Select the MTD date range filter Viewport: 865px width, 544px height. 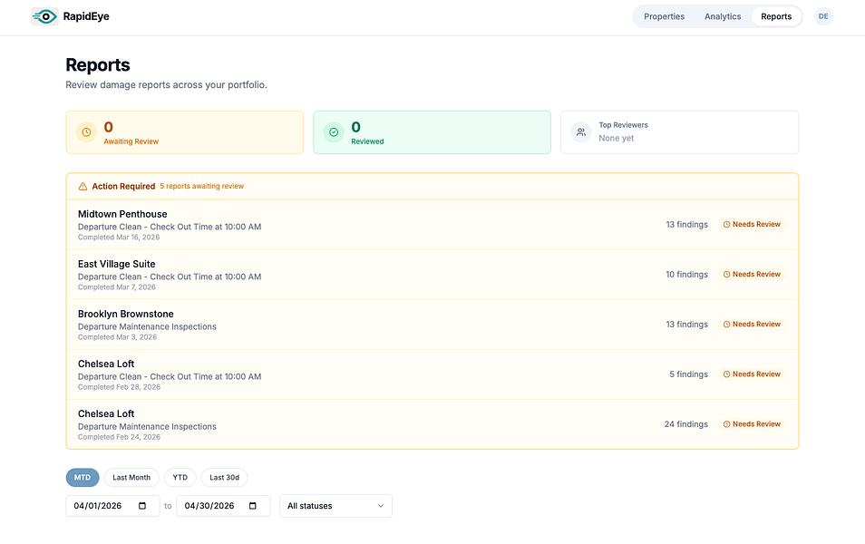[83, 478]
